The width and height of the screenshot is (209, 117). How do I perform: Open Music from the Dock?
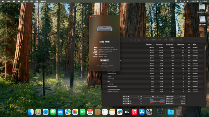coord(134,112)
